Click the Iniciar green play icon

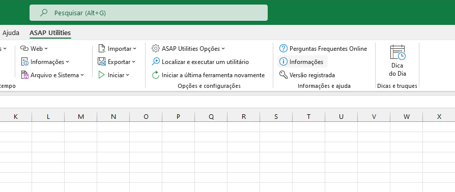click(x=102, y=75)
